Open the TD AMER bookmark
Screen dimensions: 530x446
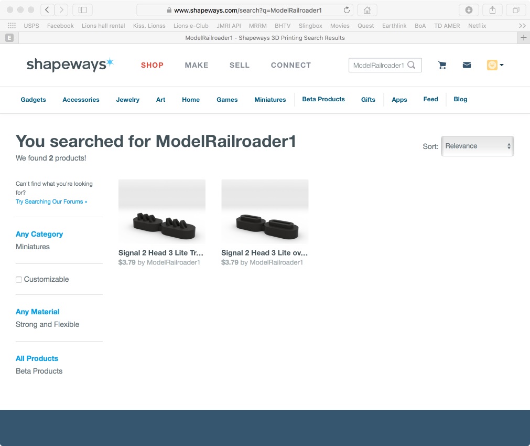(447, 26)
